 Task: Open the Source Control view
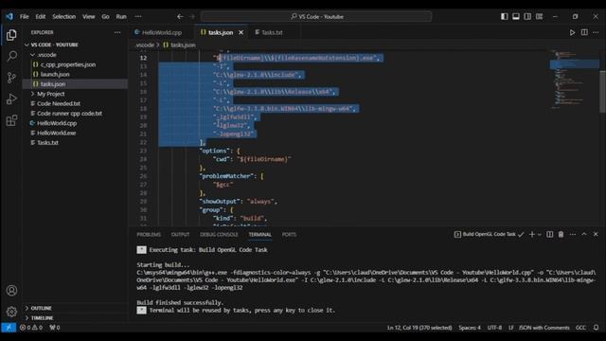coord(11,78)
